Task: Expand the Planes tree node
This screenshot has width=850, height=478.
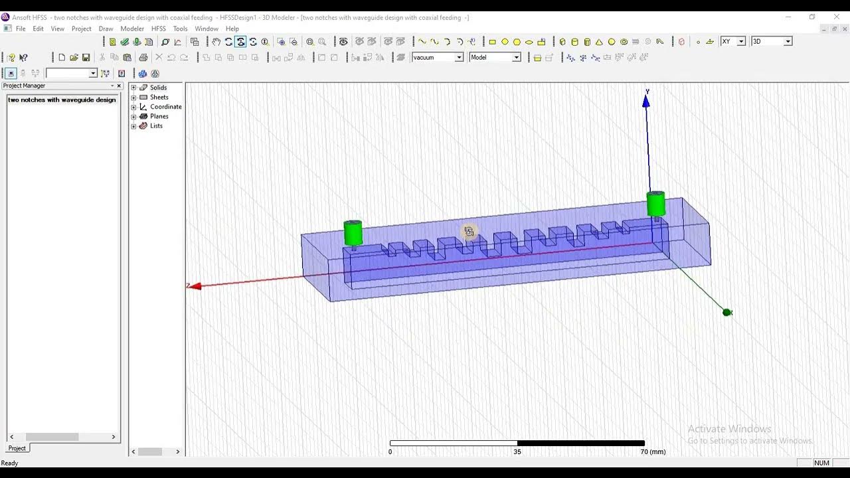Action: pyautogui.click(x=133, y=117)
